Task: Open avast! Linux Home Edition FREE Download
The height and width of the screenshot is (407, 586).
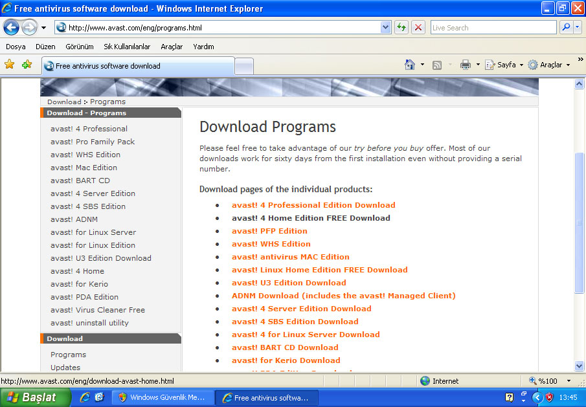Action: [319, 270]
